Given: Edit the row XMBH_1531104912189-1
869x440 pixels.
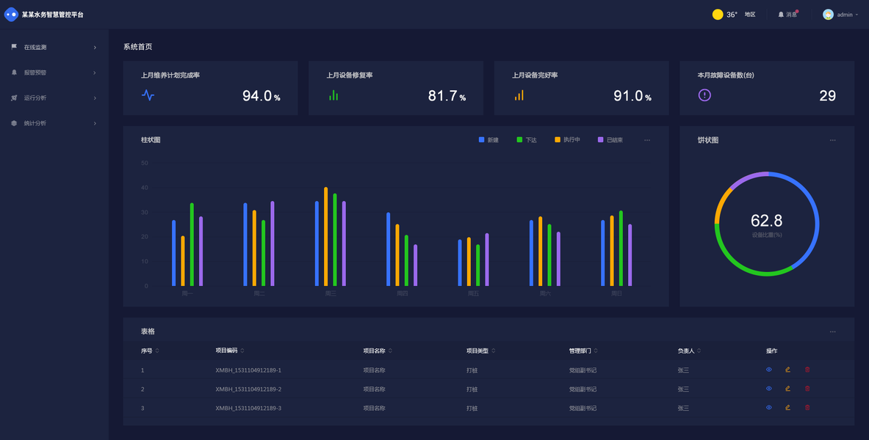Looking at the screenshot, I should pyautogui.click(x=787, y=370).
